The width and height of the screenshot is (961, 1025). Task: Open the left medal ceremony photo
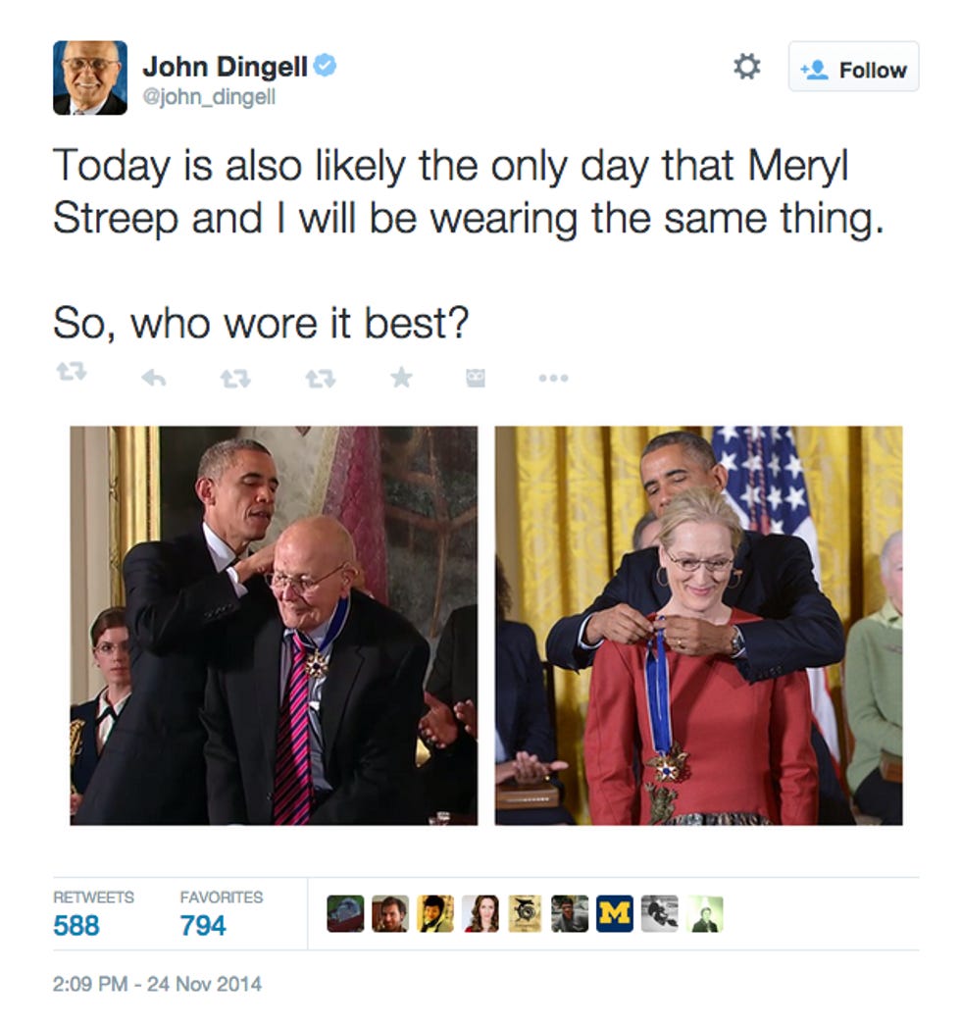274,626
